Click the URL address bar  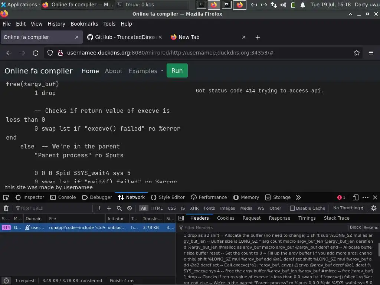[x=203, y=53]
